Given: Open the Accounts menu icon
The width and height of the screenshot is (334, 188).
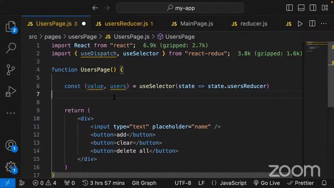Looking at the screenshot, I should coord(10,145).
